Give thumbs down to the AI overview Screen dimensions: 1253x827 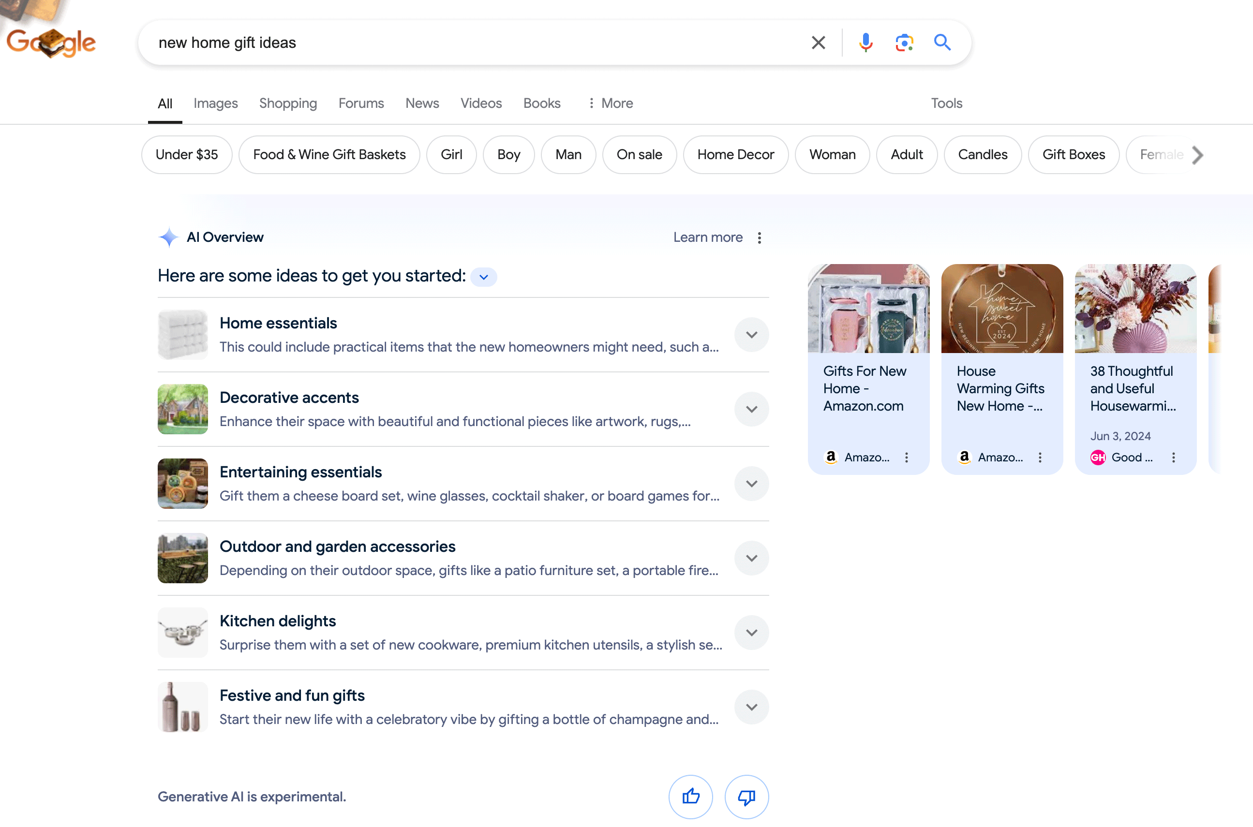746,797
